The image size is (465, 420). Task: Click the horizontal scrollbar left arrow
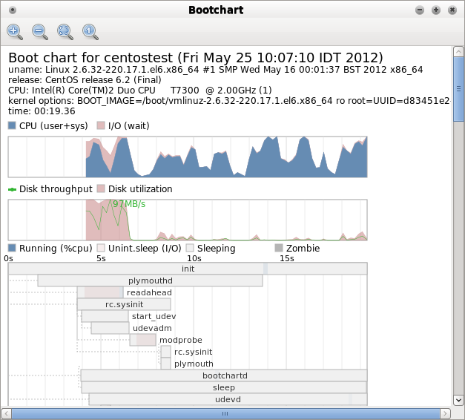tap(6, 413)
